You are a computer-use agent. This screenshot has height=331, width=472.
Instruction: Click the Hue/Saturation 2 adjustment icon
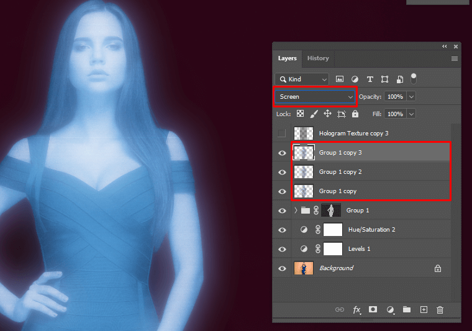tap(304, 230)
